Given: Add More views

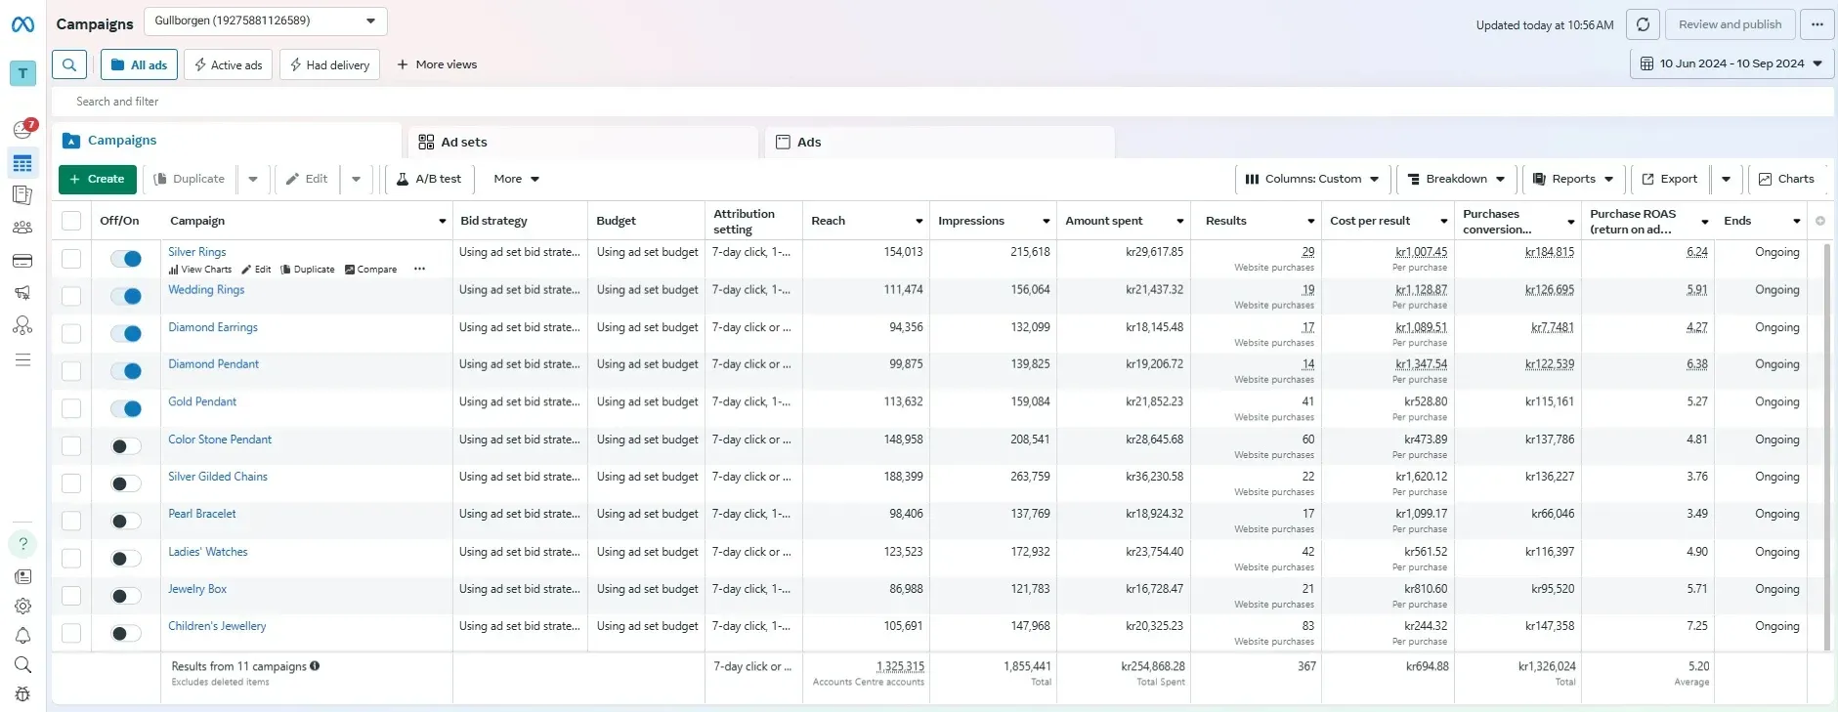Looking at the screenshot, I should click(437, 64).
